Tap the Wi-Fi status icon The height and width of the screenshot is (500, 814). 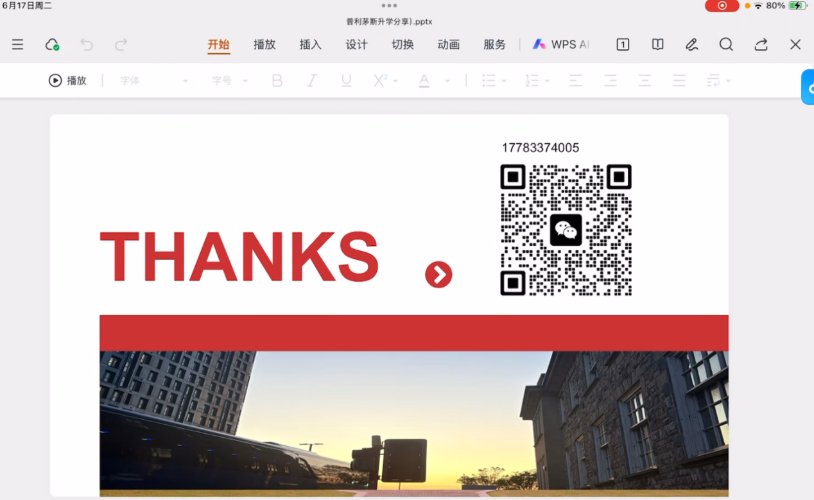pos(758,6)
